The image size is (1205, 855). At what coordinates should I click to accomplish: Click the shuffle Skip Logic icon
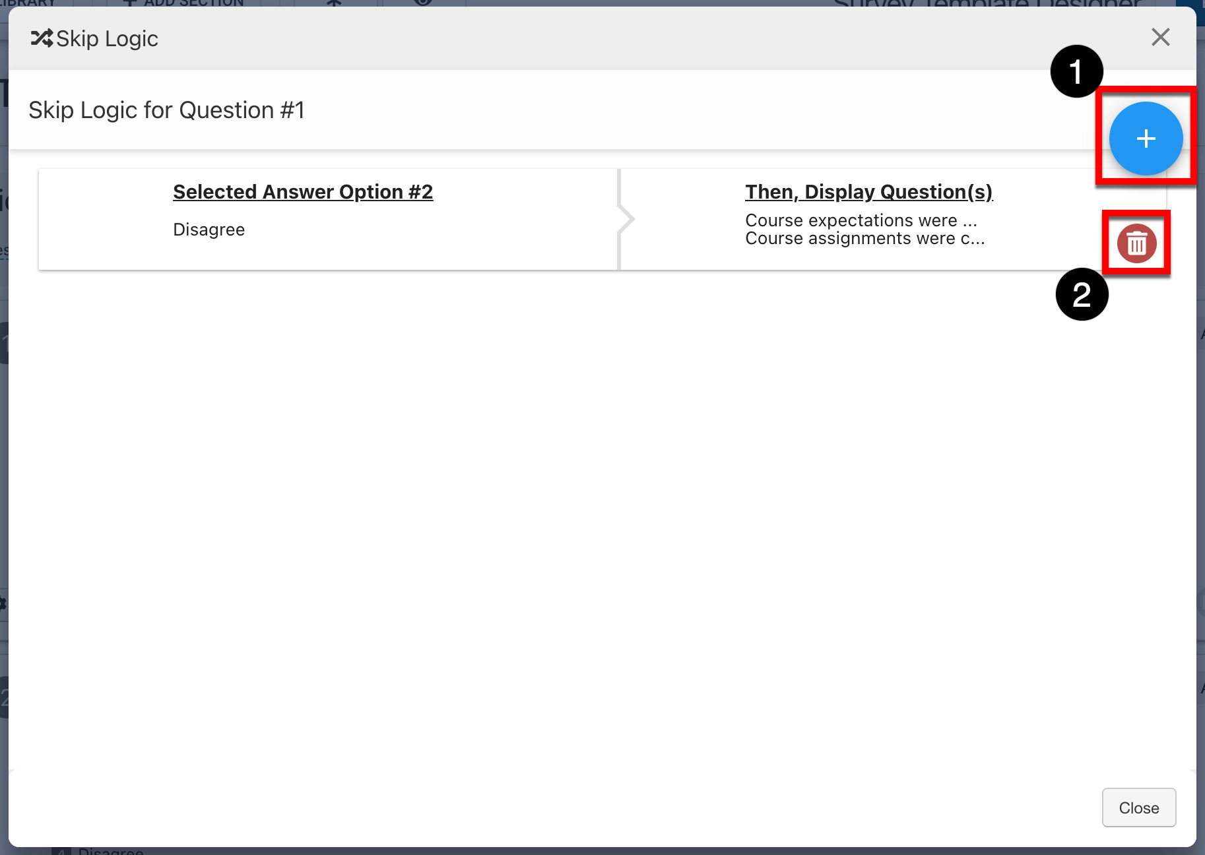click(42, 39)
